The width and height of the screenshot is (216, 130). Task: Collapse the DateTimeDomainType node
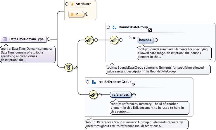click(49, 39)
